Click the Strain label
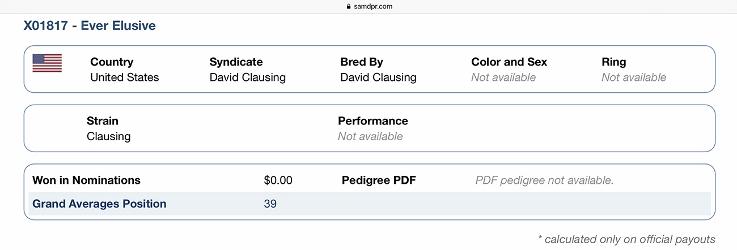Screen dimensions: 737x250 (x=103, y=121)
